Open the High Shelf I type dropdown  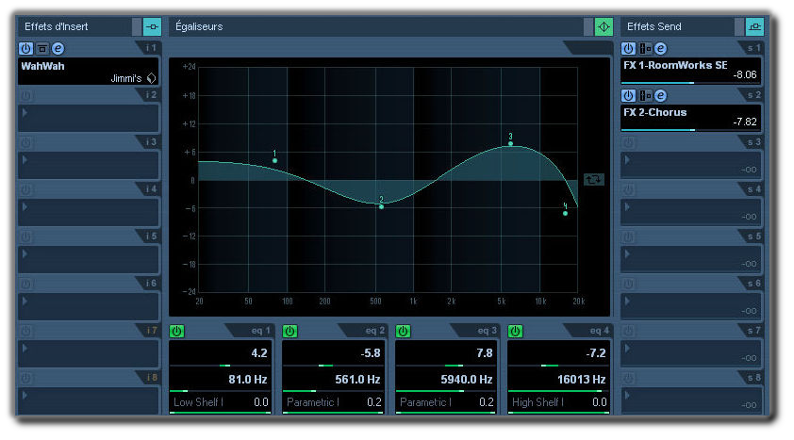tap(538, 402)
